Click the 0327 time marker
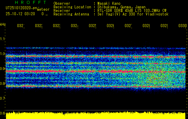This screenshot has width=188, height=119. 128,26
